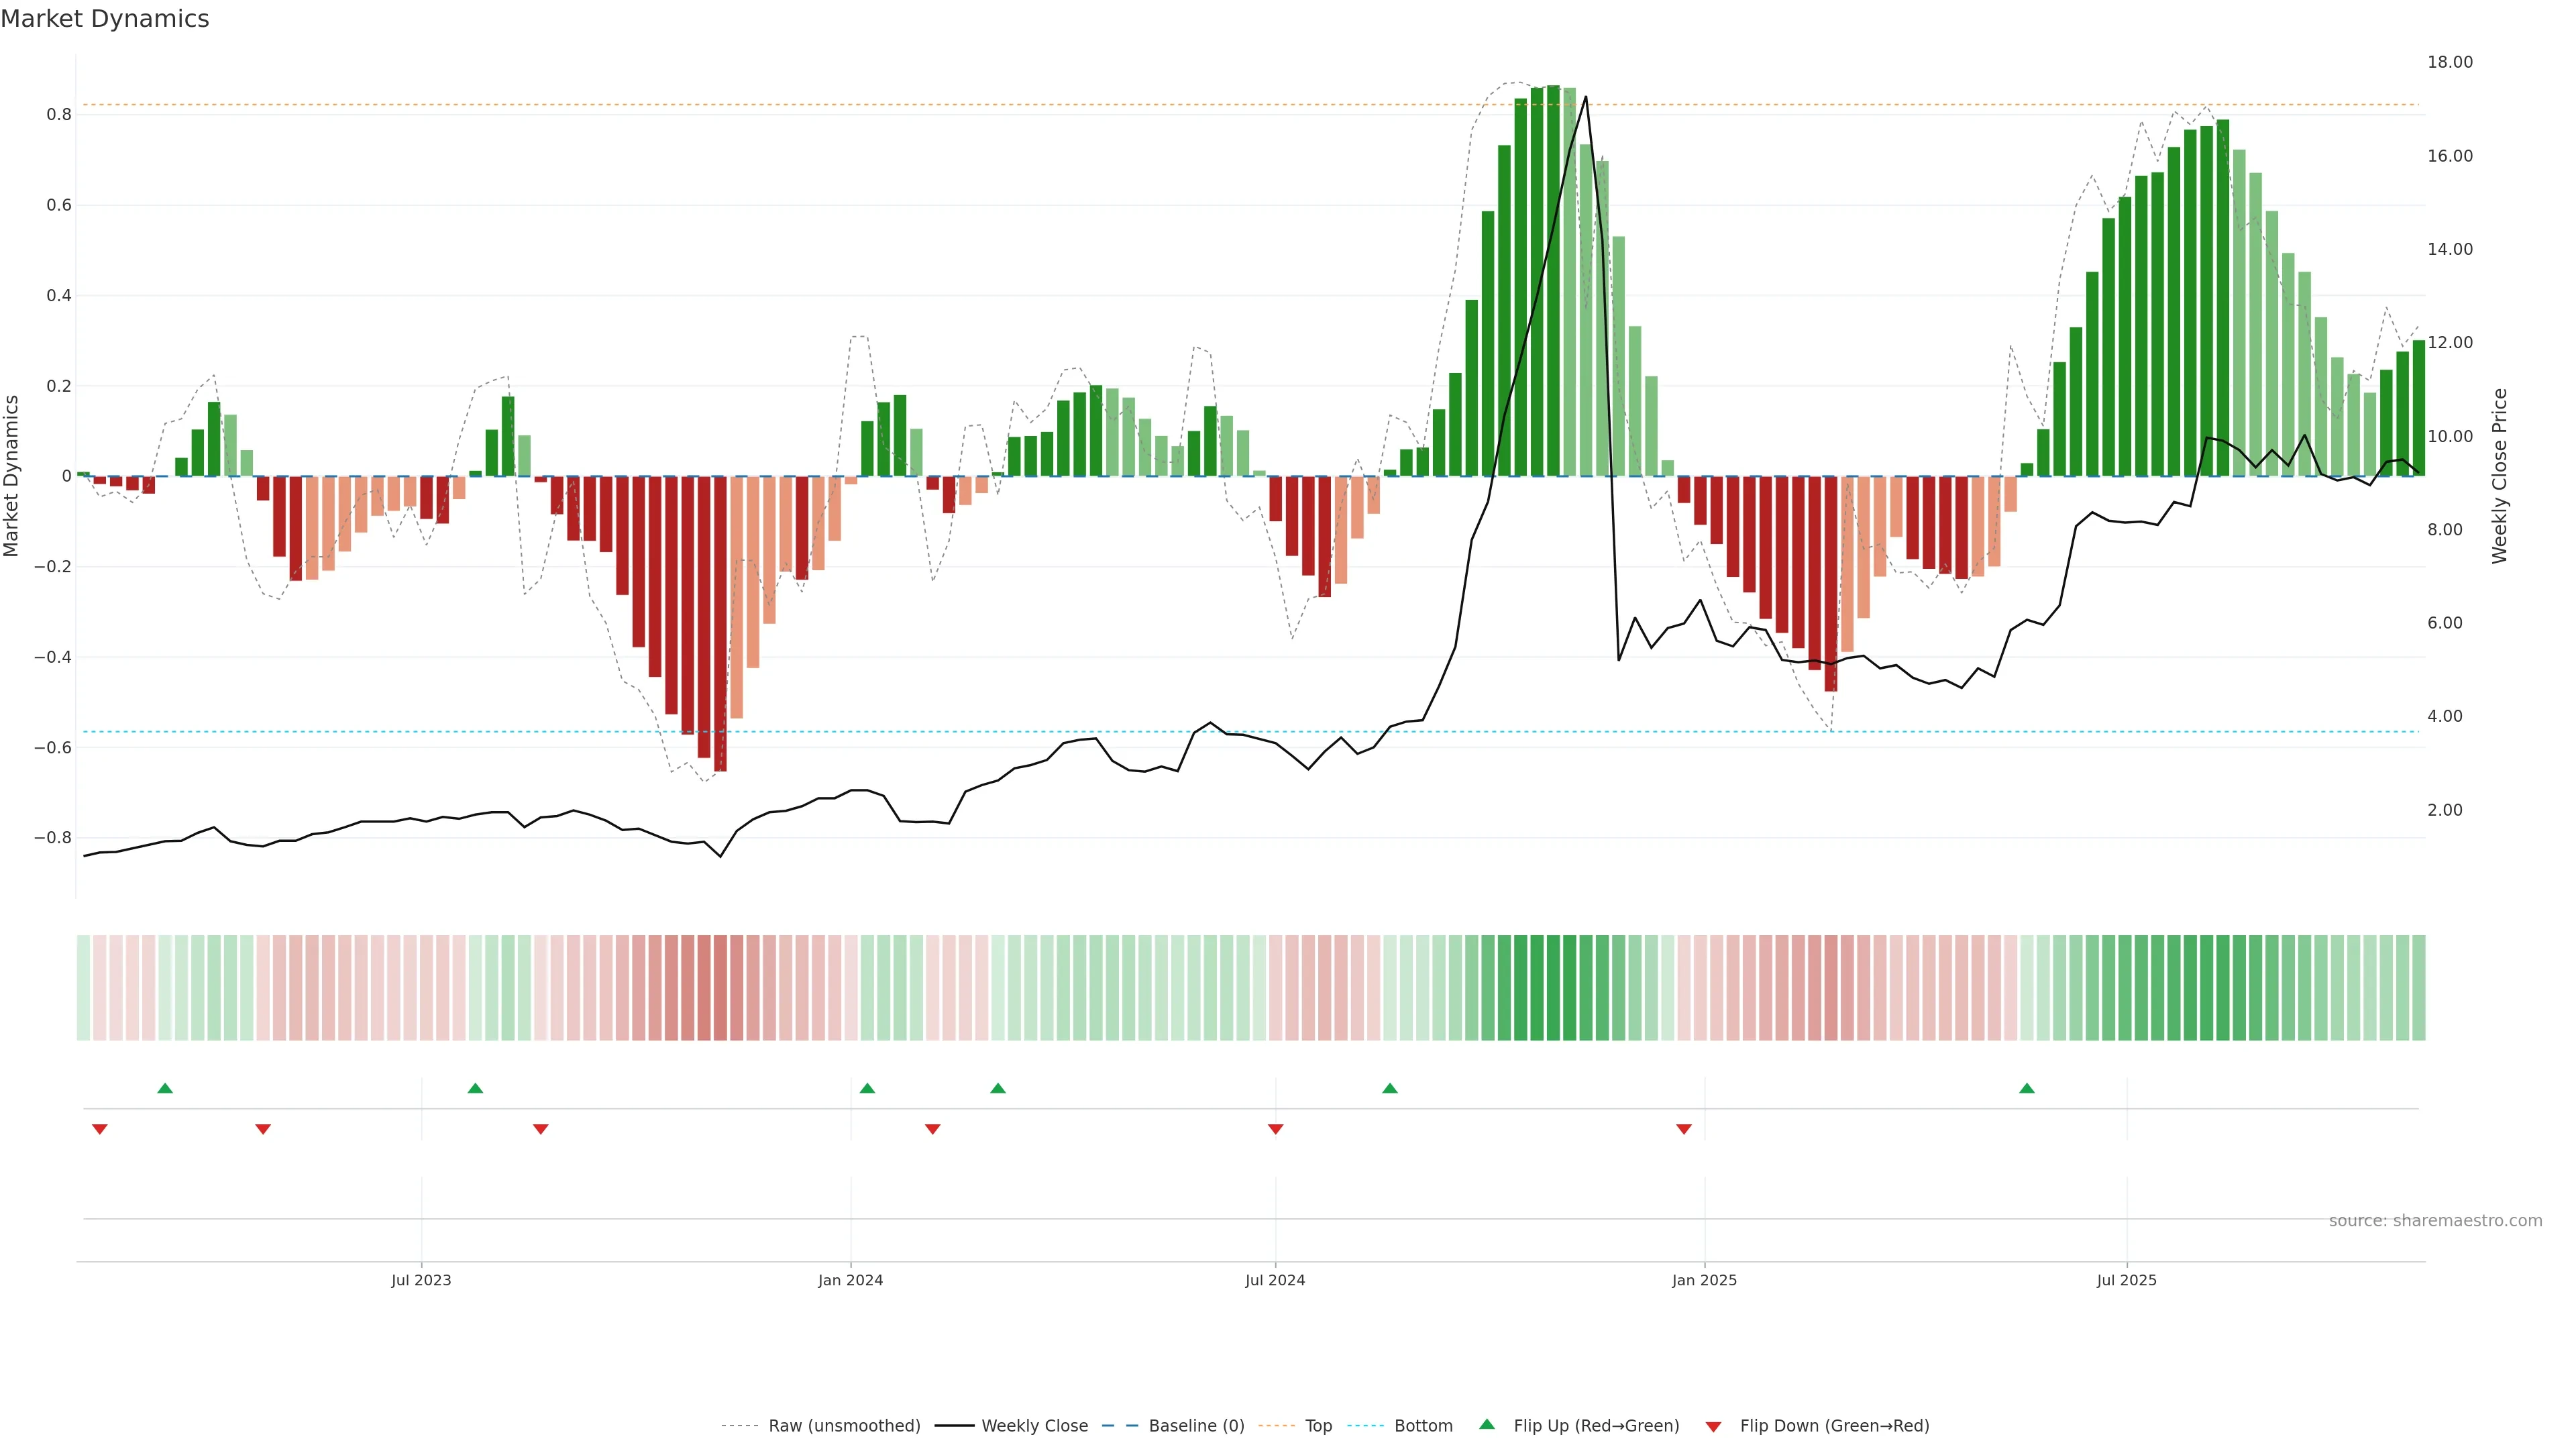Click the red flip-down marker nearest Jul 2024
This screenshot has height=1449, width=2576.
1275,1129
